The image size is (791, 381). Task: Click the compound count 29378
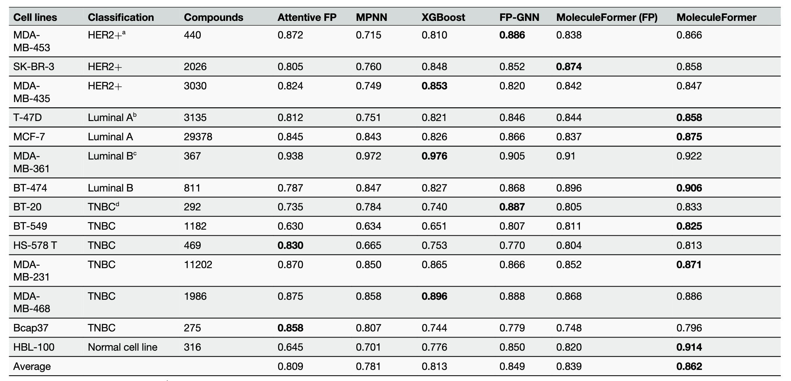tap(198, 137)
